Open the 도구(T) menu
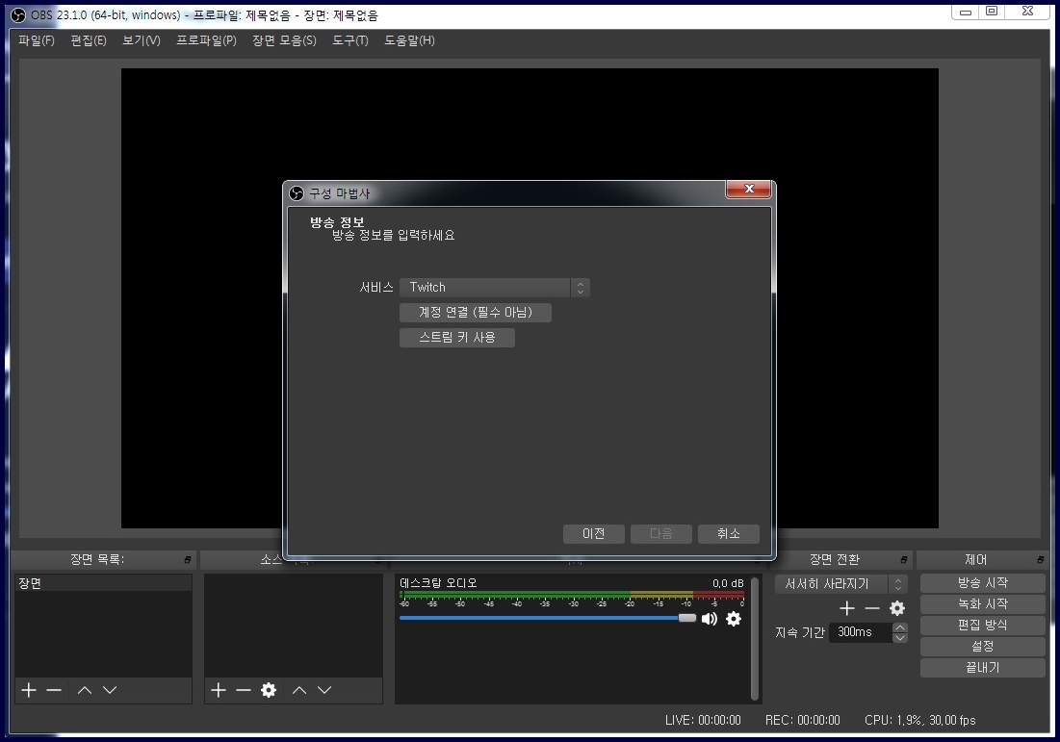 (350, 40)
